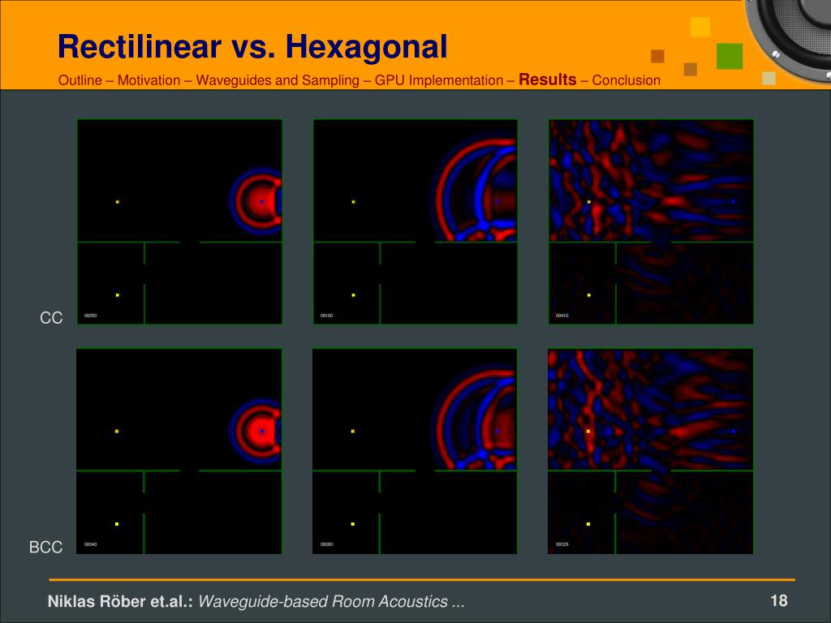
Task: Open the BCC simulation frame 00080
Action: [x=415, y=451]
